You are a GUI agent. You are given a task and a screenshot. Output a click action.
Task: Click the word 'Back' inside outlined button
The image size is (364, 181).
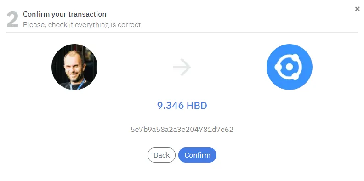click(x=161, y=155)
